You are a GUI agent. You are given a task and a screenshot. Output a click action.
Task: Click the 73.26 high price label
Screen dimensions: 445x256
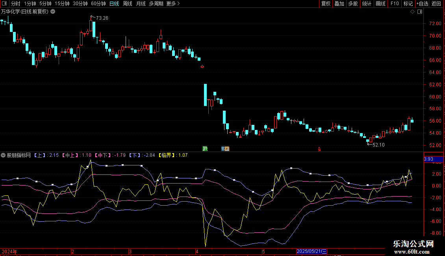pos(102,18)
